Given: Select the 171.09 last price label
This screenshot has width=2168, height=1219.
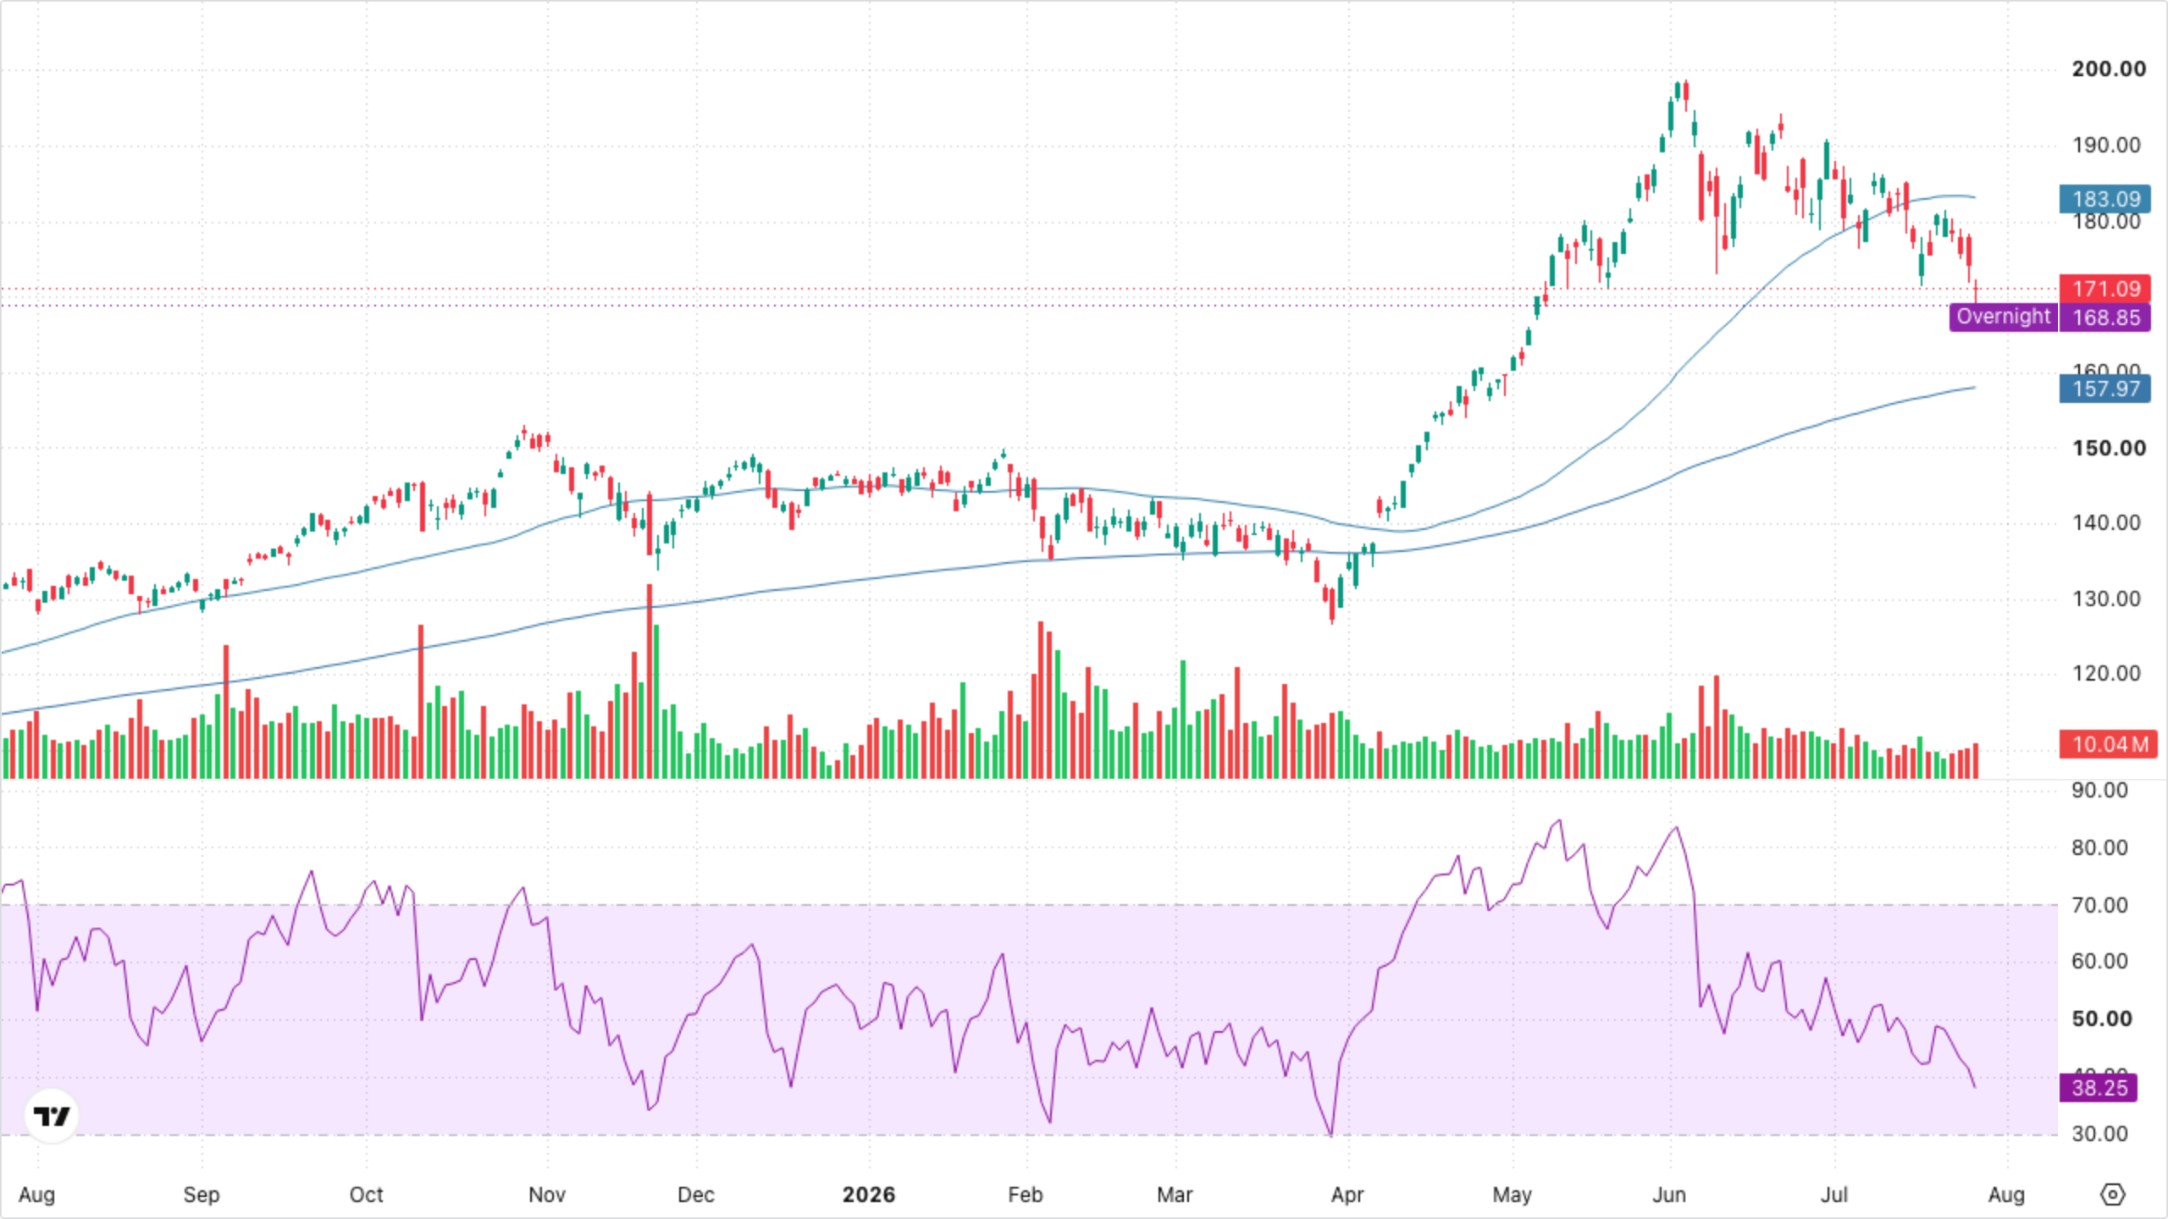Looking at the screenshot, I should (x=2105, y=289).
